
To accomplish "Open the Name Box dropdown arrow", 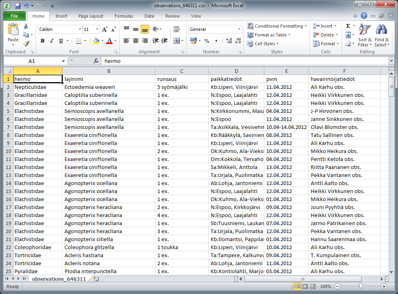I will point(63,61).
